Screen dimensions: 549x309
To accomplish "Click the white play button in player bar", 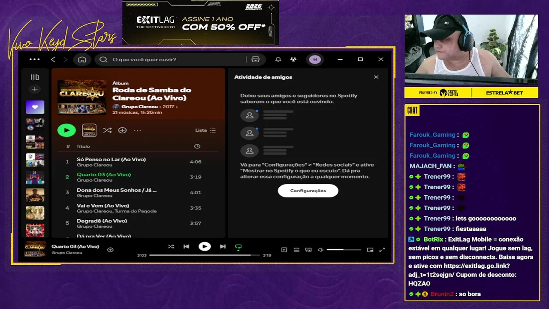I will (205, 246).
